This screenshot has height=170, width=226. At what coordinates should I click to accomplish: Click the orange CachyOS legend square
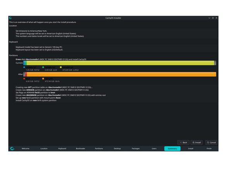point(43,78)
